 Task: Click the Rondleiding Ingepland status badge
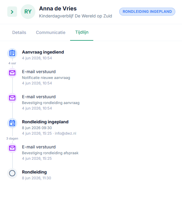click(x=147, y=12)
